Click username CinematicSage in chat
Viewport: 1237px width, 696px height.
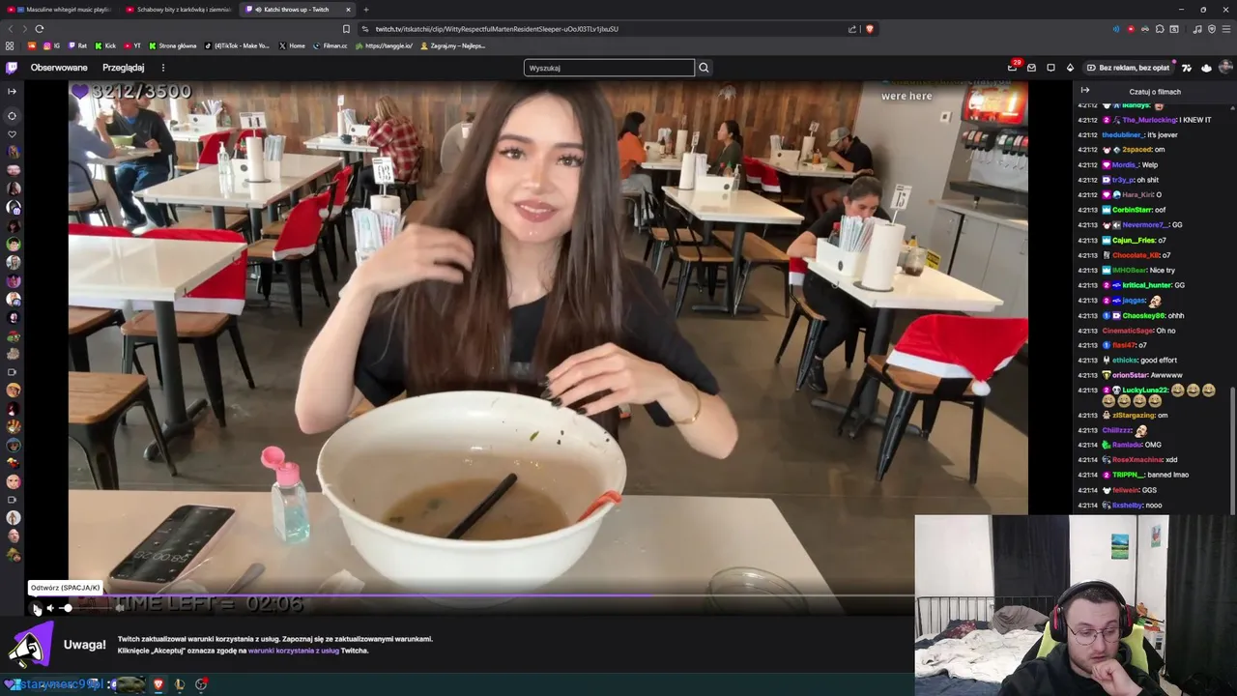[x=1128, y=331]
